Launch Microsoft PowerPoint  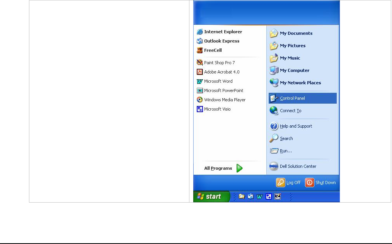pyautogui.click(x=220, y=90)
